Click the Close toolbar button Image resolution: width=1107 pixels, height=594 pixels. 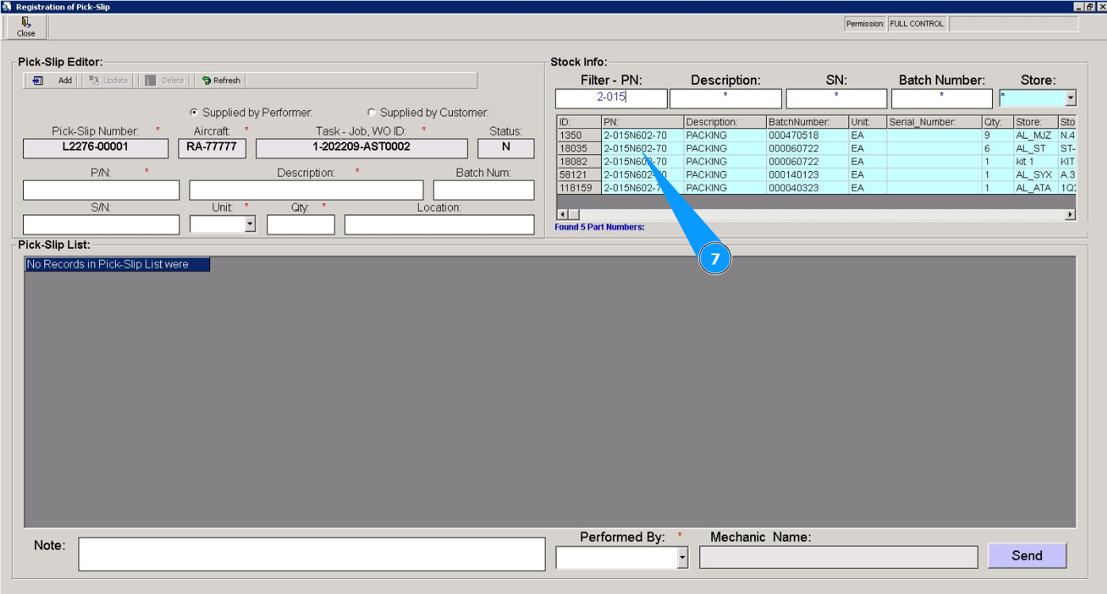pyautogui.click(x=26, y=27)
